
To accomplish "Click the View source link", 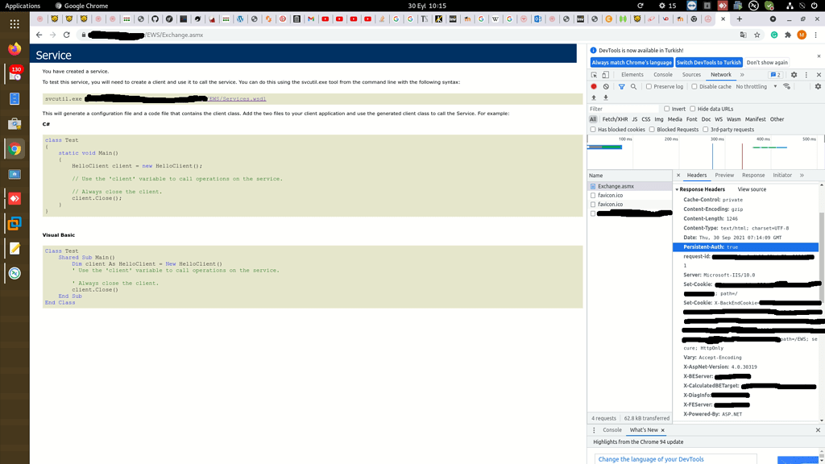I will click(752, 189).
